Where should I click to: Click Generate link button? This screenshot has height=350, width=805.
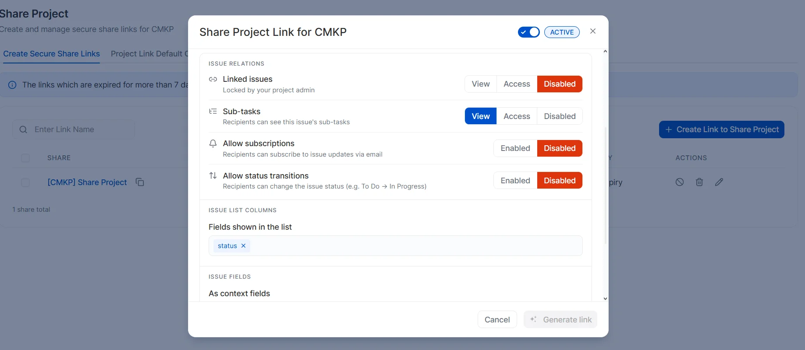pyautogui.click(x=560, y=320)
